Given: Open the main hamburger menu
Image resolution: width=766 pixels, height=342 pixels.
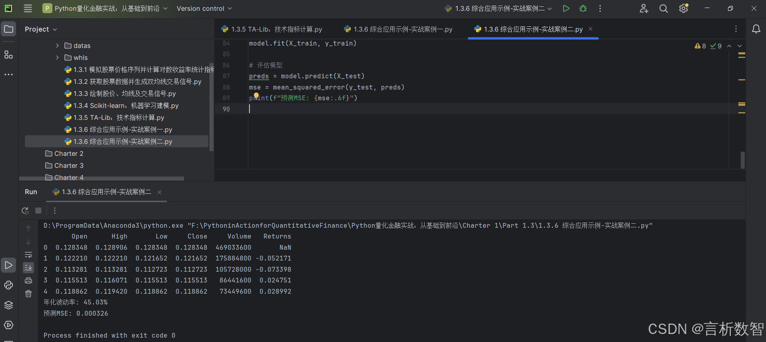Looking at the screenshot, I should point(28,8).
